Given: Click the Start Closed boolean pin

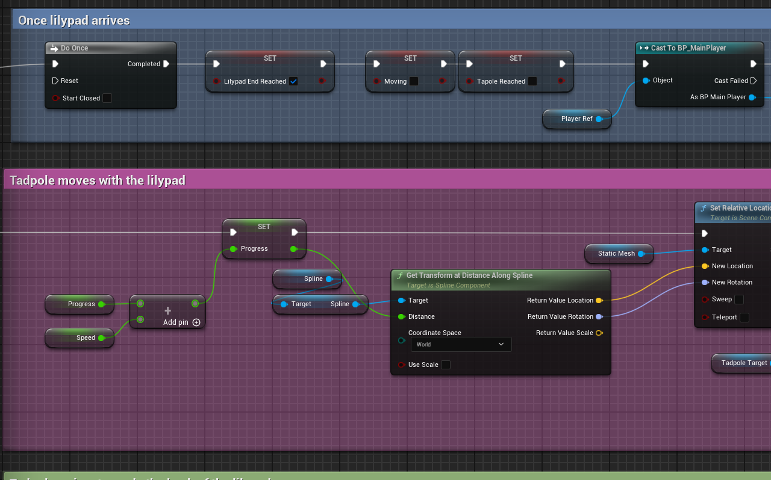Looking at the screenshot, I should (55, 98).
